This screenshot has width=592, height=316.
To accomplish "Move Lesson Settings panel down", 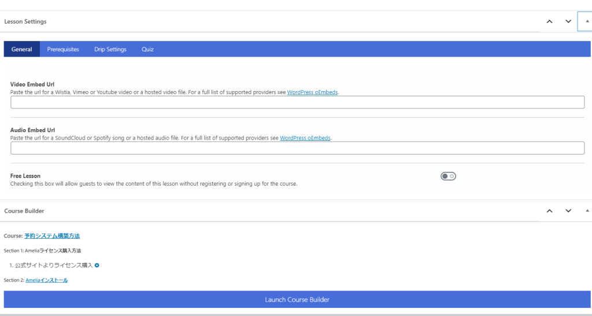I will tap(568, 21).
